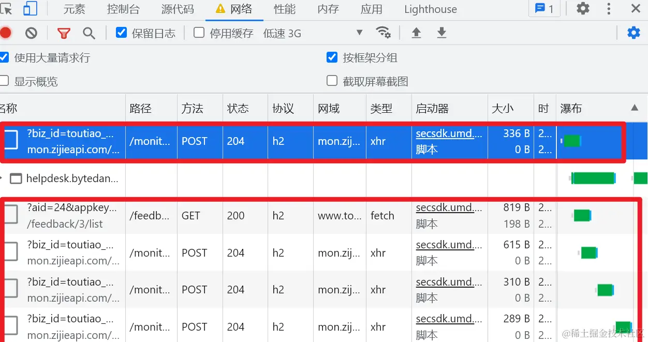The height and width of the screenshot is (342, 648).
Task: Sort by 类型 column header
Action: tap(388, 108)
